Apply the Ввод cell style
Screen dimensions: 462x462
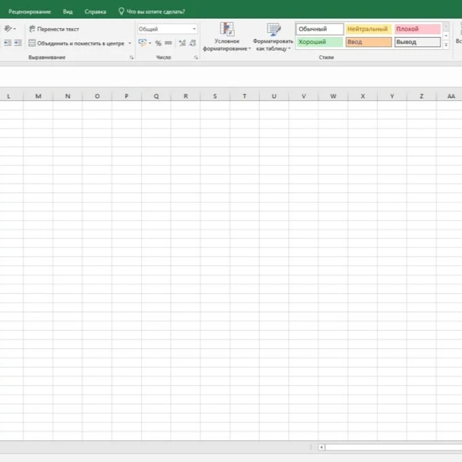(368, 42)
